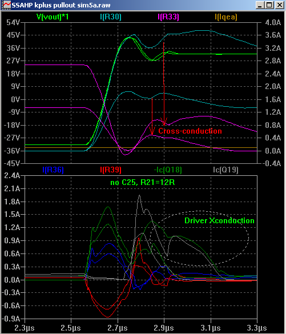The width and height of the screenshot is (286, 334).
Task: Click the 'Cross-conduction' annotation text
Action: pyautogui.click(x=190, y=131)
